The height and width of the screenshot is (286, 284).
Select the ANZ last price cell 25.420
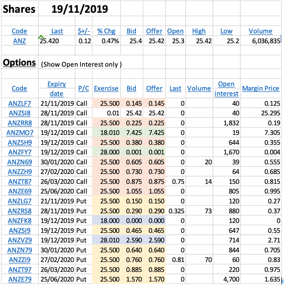tap(49, 41)
